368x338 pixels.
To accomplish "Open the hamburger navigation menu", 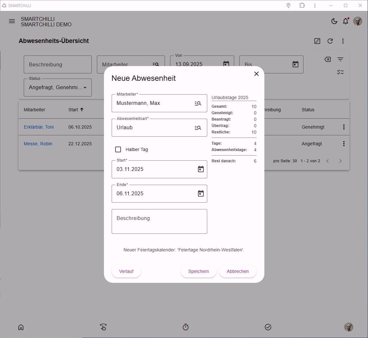I will pyautogui.click(x=12, y=21).
